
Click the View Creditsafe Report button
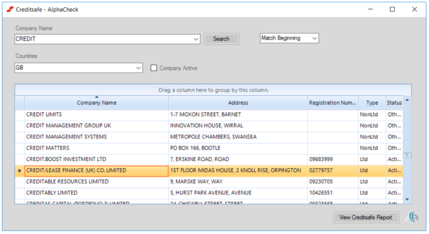366,217
